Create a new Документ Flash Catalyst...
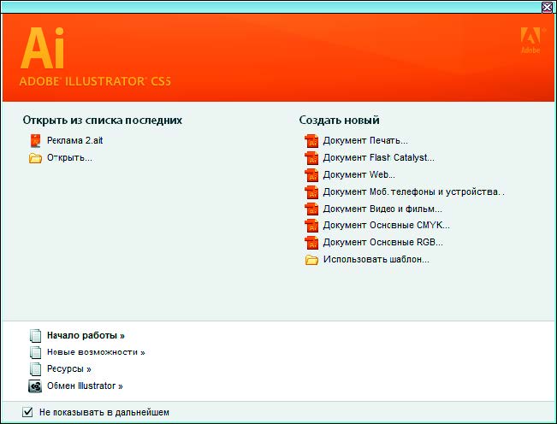Viewport: 557px width, 424px height. [x=379, y=157]
